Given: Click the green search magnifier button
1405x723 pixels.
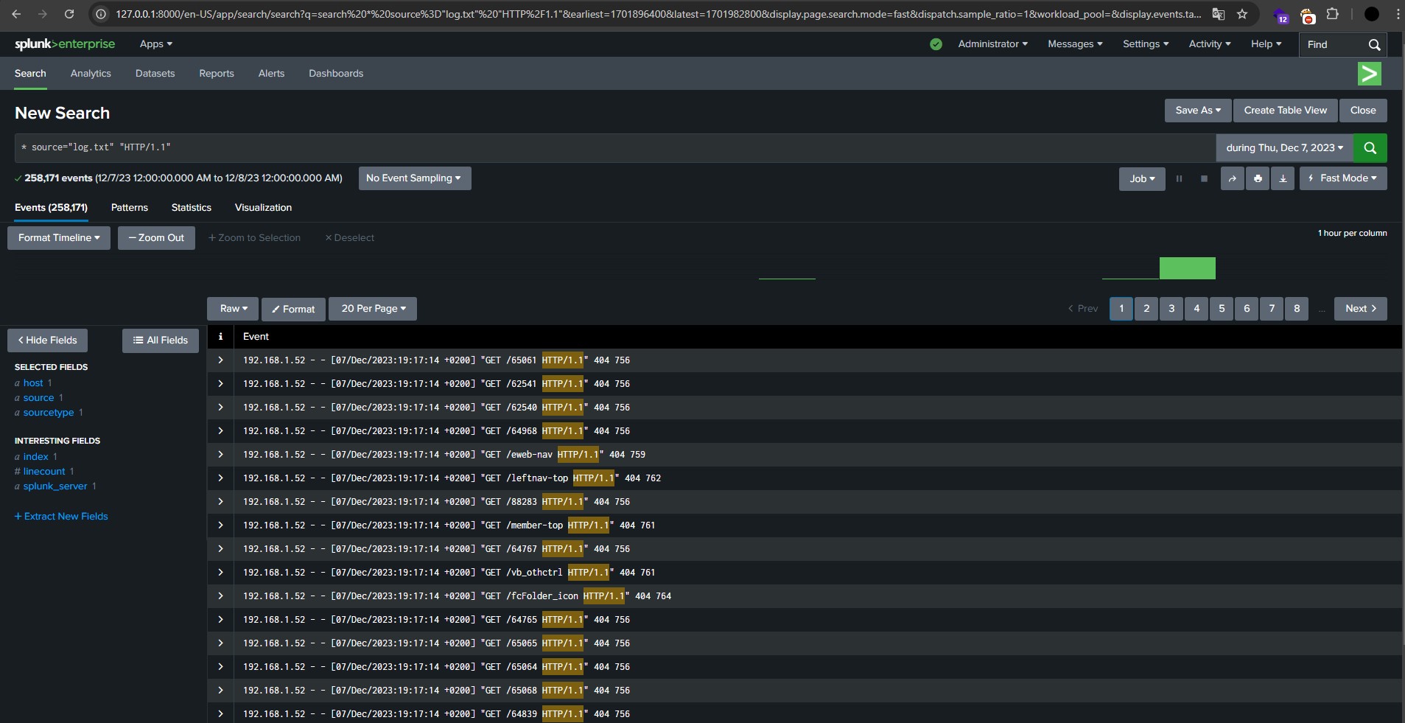Looking at the screenshot, I should [x=1370, y=148].
